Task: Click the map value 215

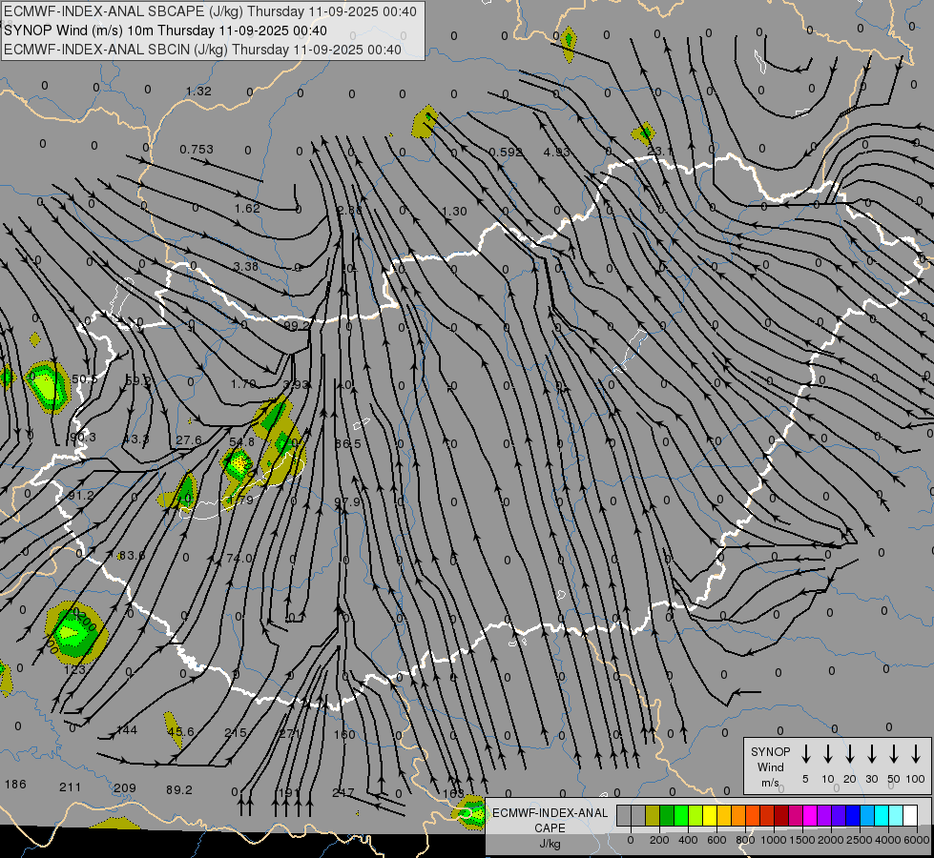Action: click(236, 732)
